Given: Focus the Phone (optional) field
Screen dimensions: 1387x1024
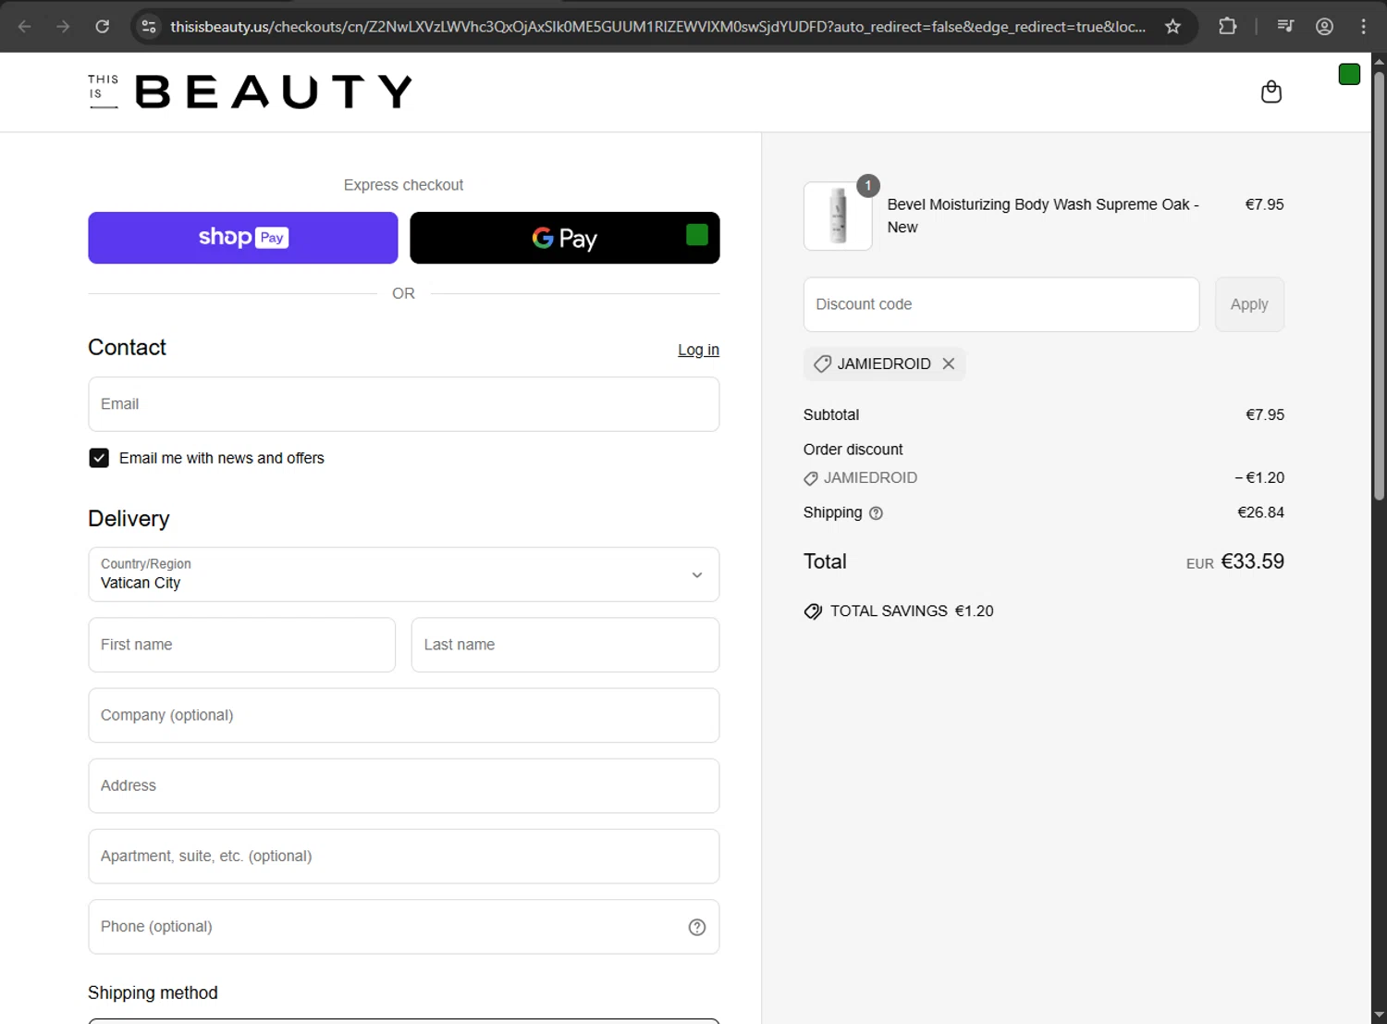Looking at the screenshot, I should pyautogui.click(x=404, y=927).
